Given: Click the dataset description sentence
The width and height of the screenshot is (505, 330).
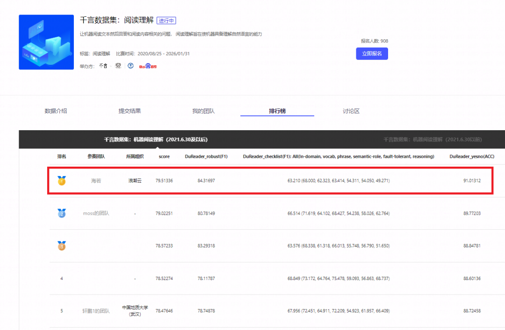Looking at the screenshot, I should pyautogui.click(x=171, y=34).
